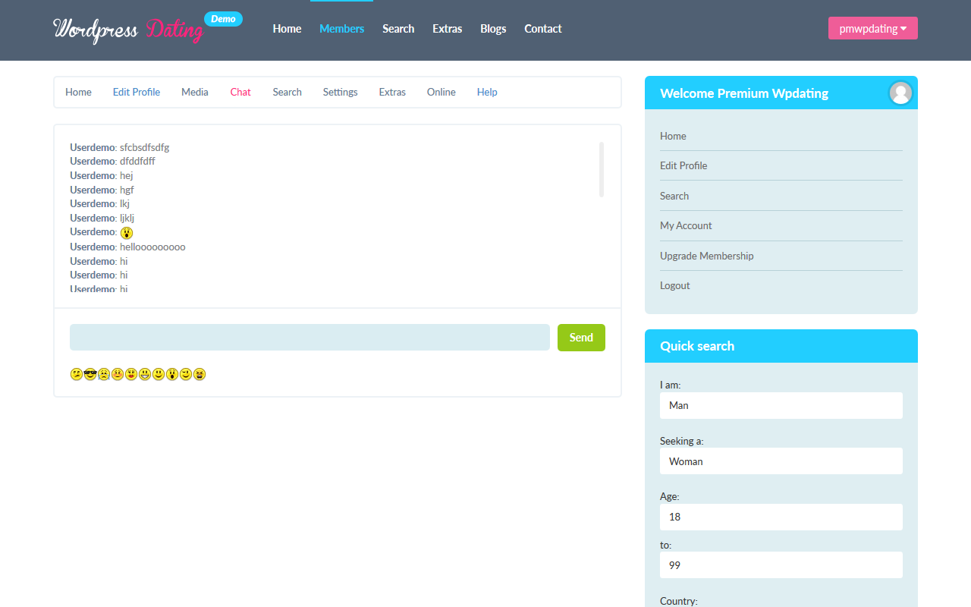Viewport: 971px width, 607px height.
Task: Open the Search tab in the member sub-menu
Action: [x=288, y=92]
